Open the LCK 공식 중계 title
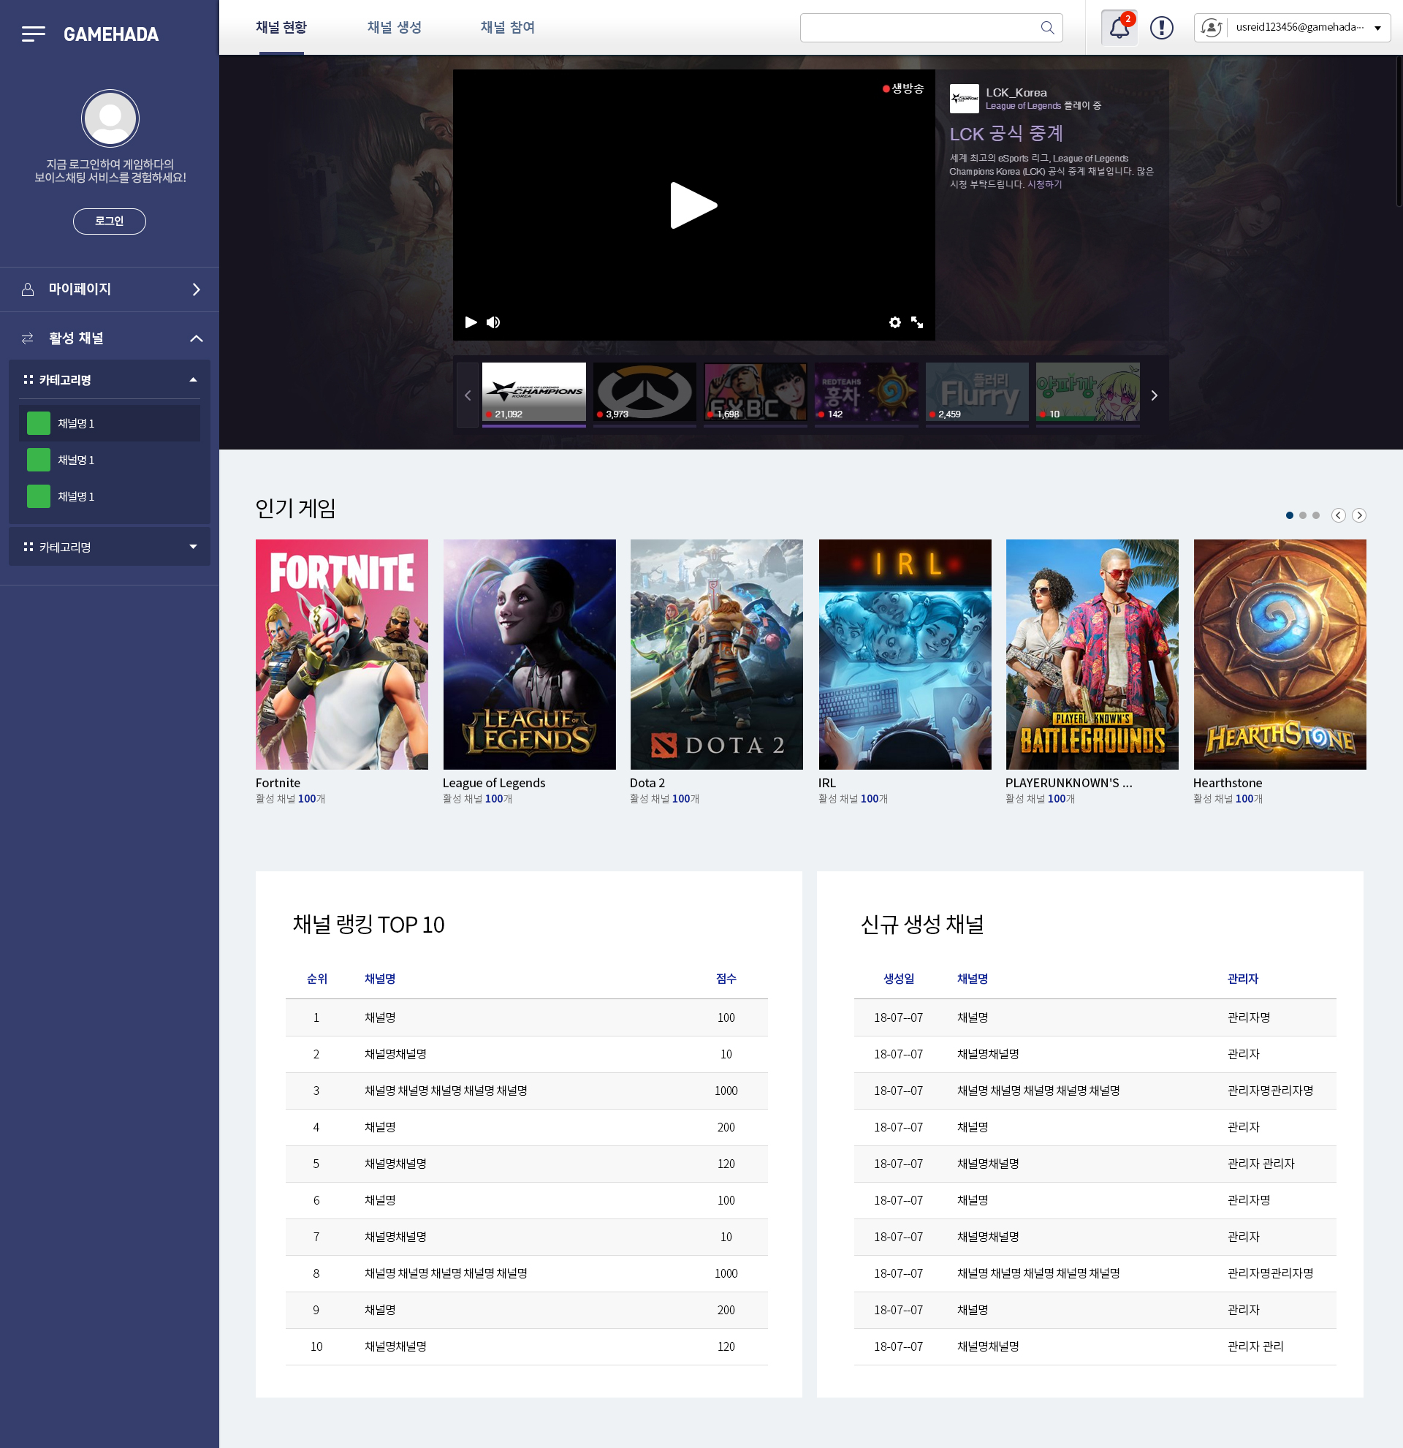Viewport: 1403px width, 1448px height. tap(1005, 134)
